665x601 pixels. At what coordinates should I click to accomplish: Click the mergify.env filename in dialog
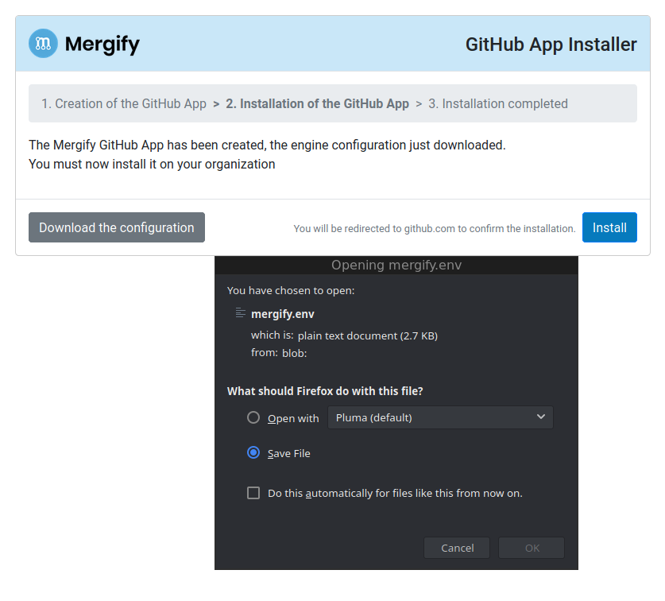coord(283,314)
